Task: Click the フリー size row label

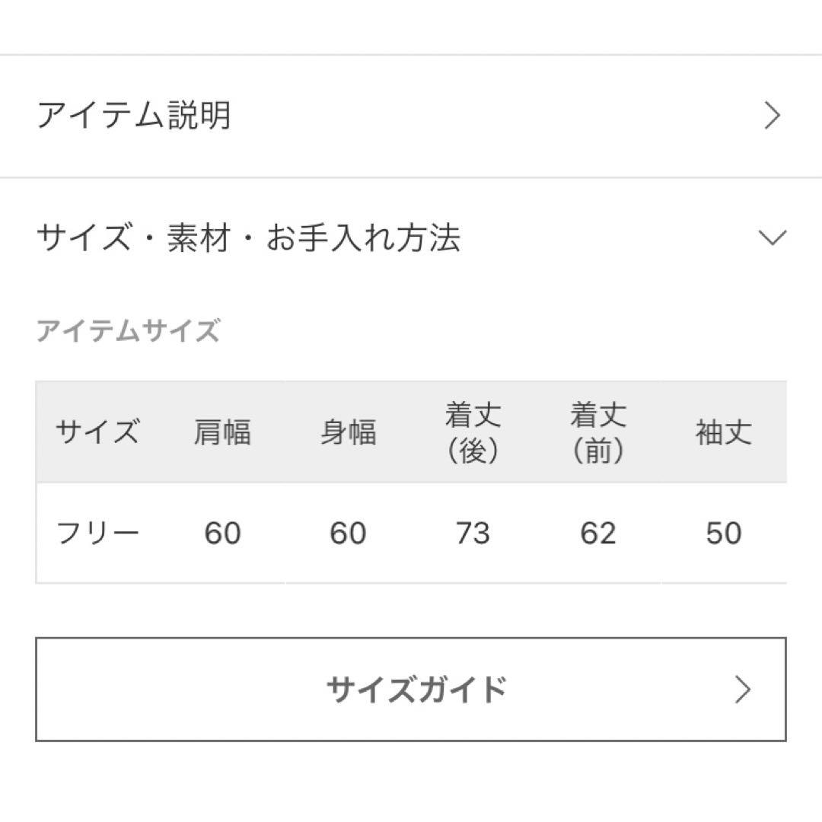Action: 97,533
